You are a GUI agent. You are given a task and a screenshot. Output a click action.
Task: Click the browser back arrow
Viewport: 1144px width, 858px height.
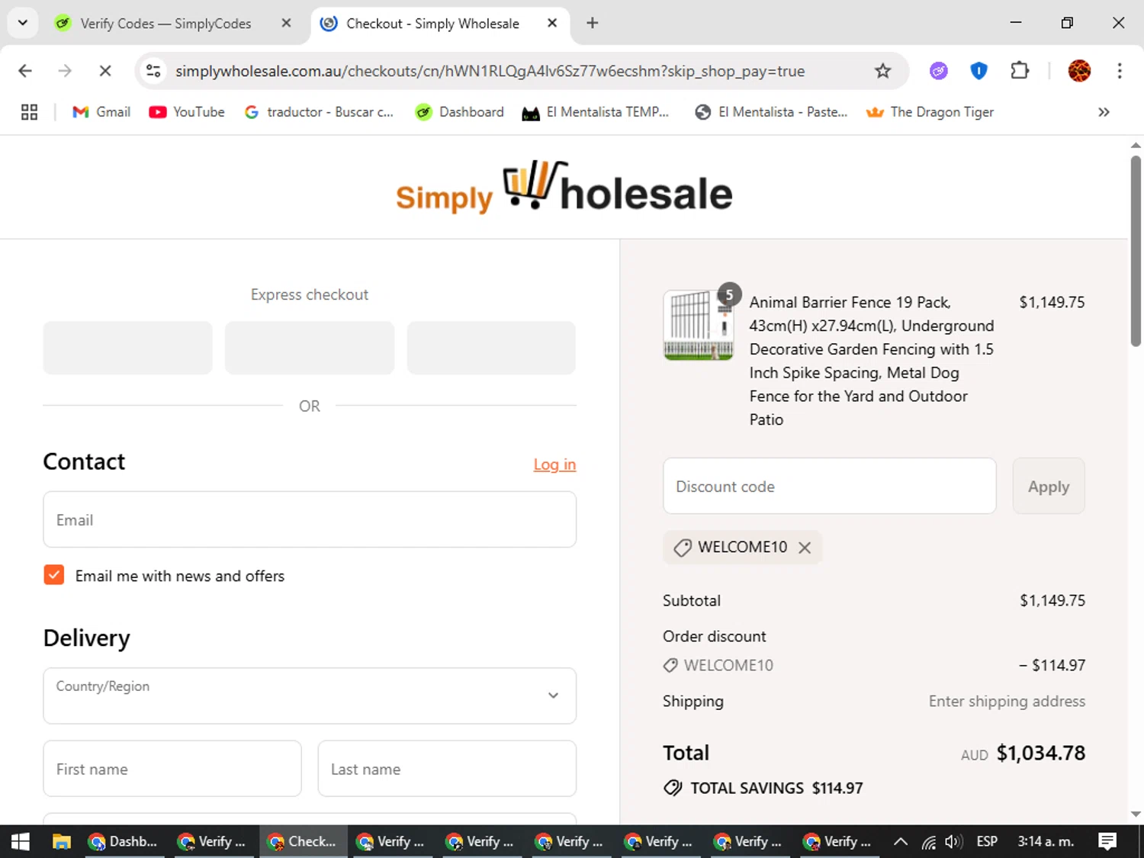point(25,71)
